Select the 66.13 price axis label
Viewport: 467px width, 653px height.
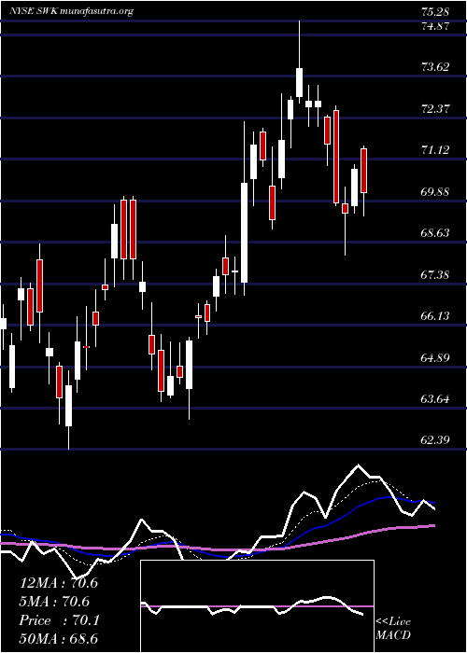click(x=436, y=316)
